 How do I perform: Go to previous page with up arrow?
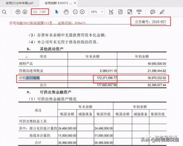(18, 12)
